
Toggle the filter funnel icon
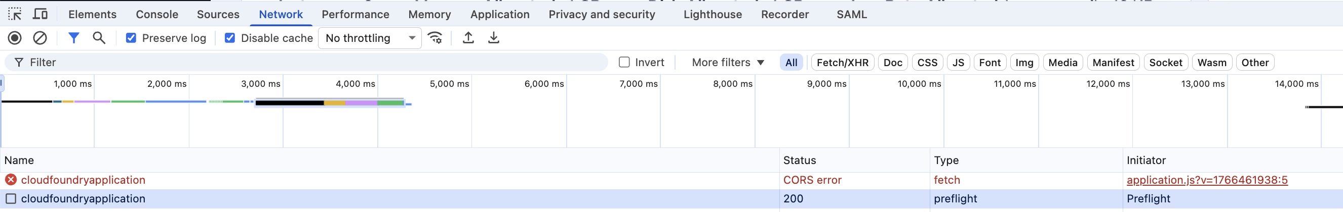click(x=73, y=38)
